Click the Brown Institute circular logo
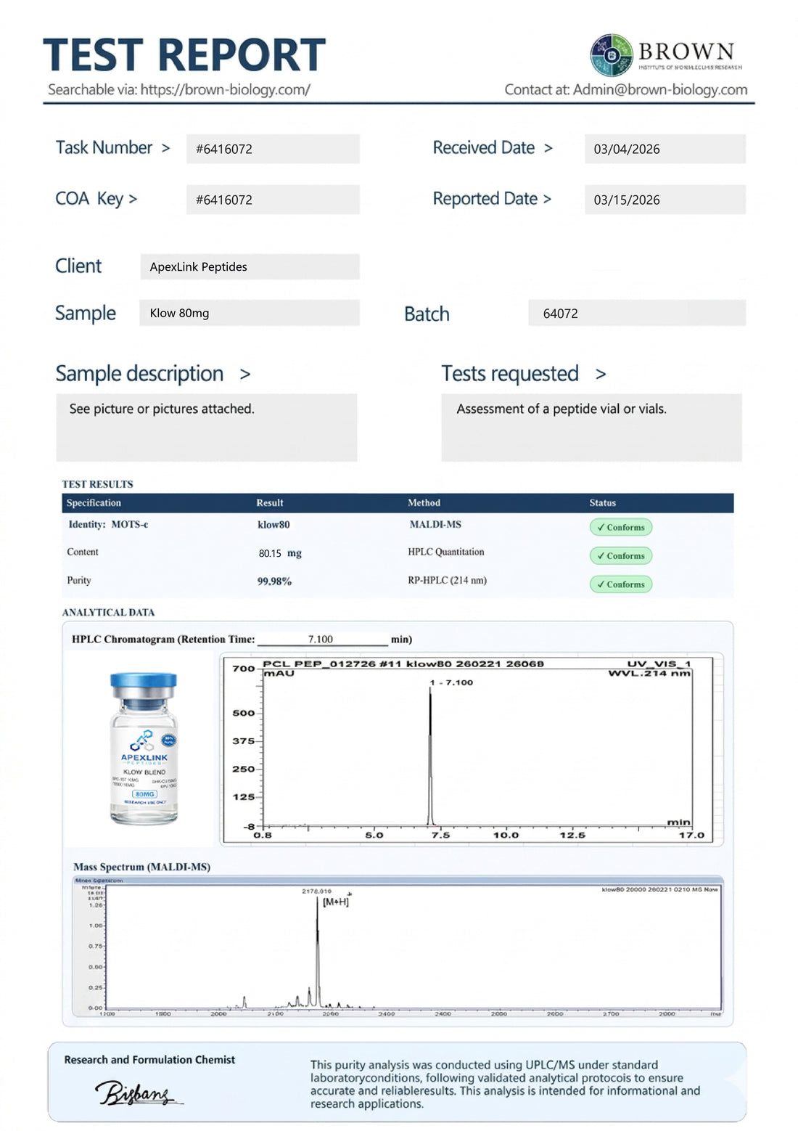The image size is (798, 1131). [x=612, y=55]
